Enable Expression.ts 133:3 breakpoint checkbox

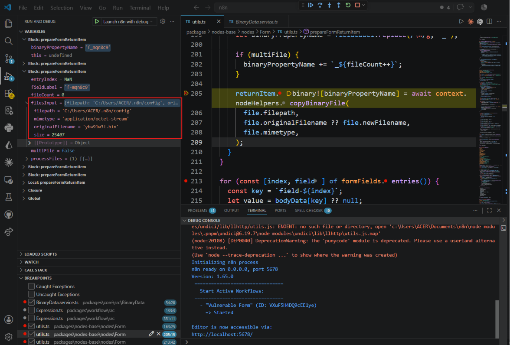pyautogui.click(x=32, y=310)
